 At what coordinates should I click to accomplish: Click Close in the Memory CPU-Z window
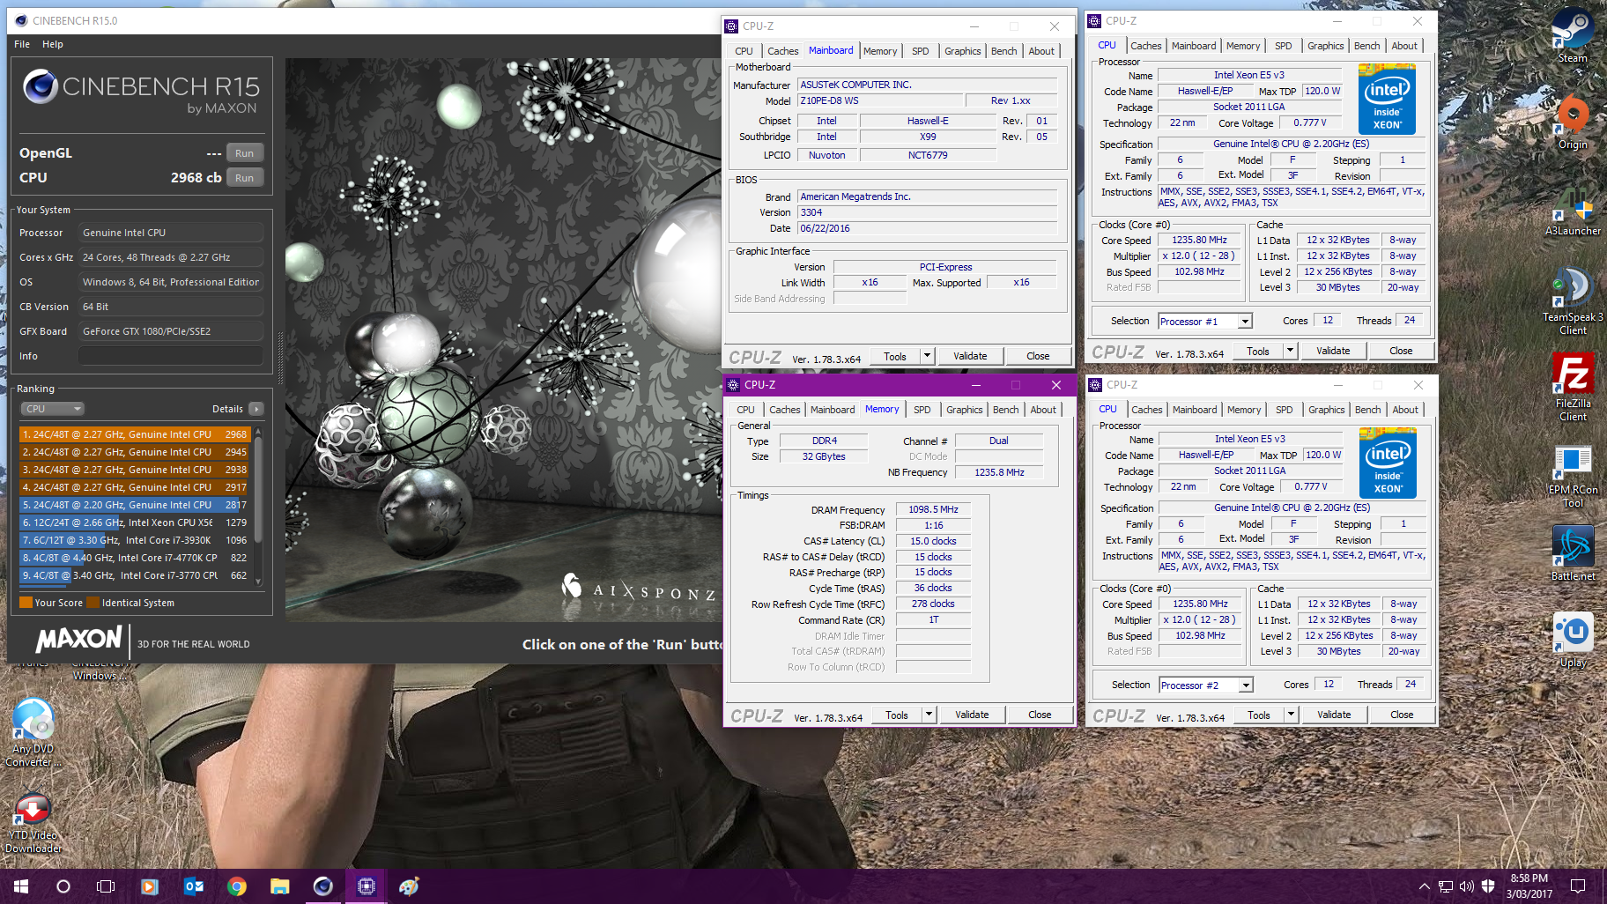pyautogui.click(x=1040, y=715)
